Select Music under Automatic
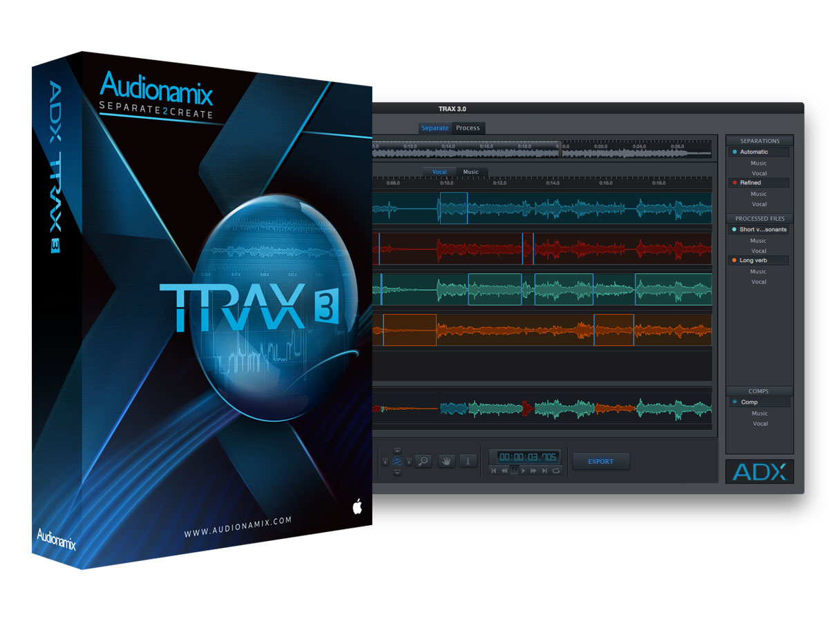The image size is (829, 621). pos(759,164)
